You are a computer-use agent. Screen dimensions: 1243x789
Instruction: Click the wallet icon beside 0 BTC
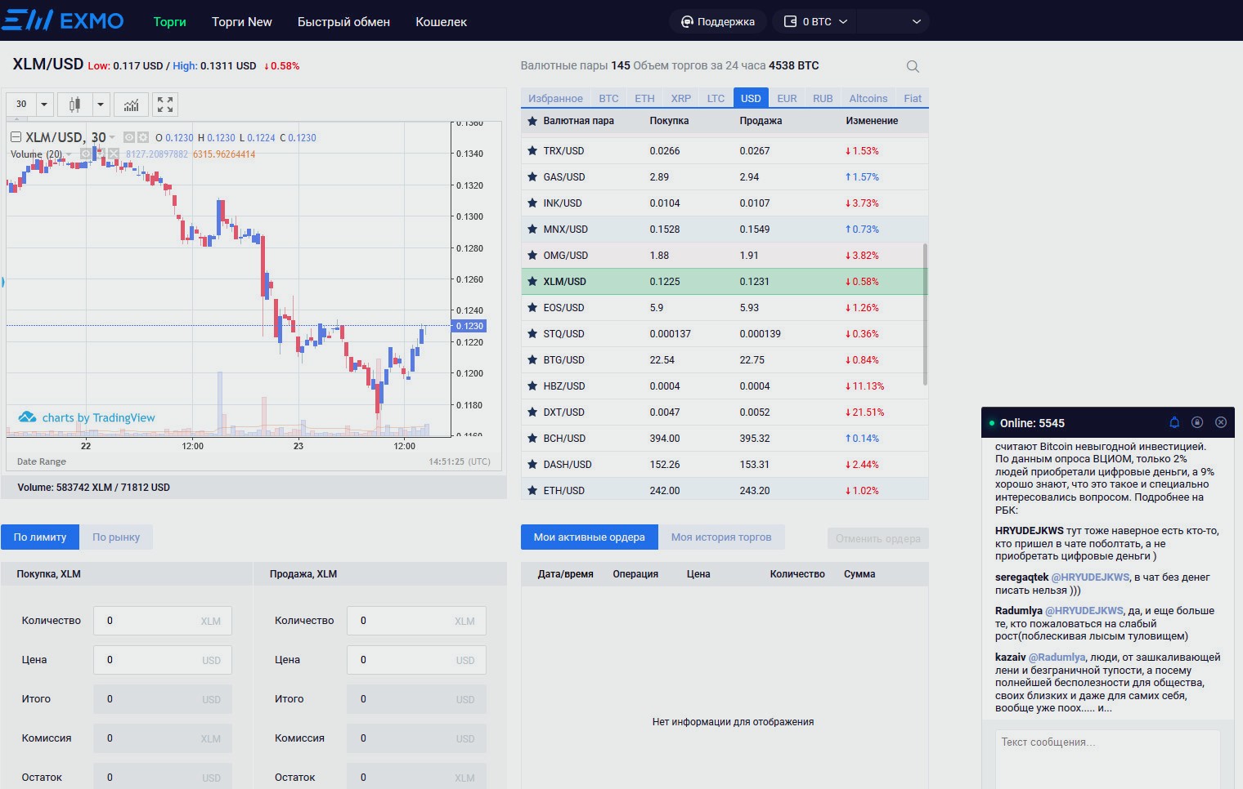pyautogui.click(x=790, y=21)
